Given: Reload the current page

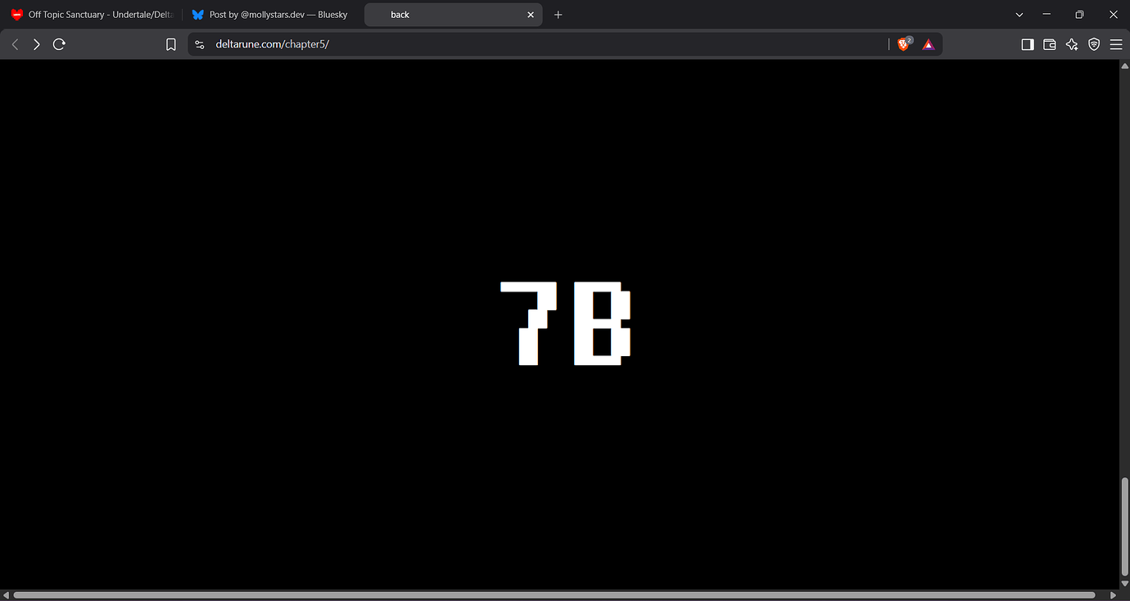Looking at the screenshot, I should [x=59, y=44].
